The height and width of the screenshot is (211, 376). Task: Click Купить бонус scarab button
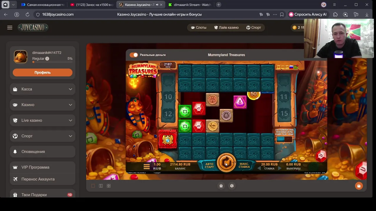pyautogui.click(x=168, y=139)
